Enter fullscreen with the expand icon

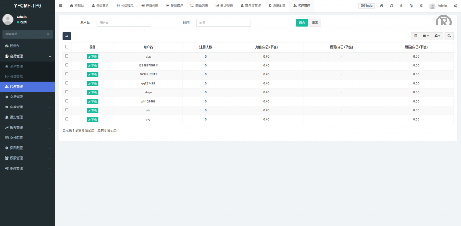(421, 6)
